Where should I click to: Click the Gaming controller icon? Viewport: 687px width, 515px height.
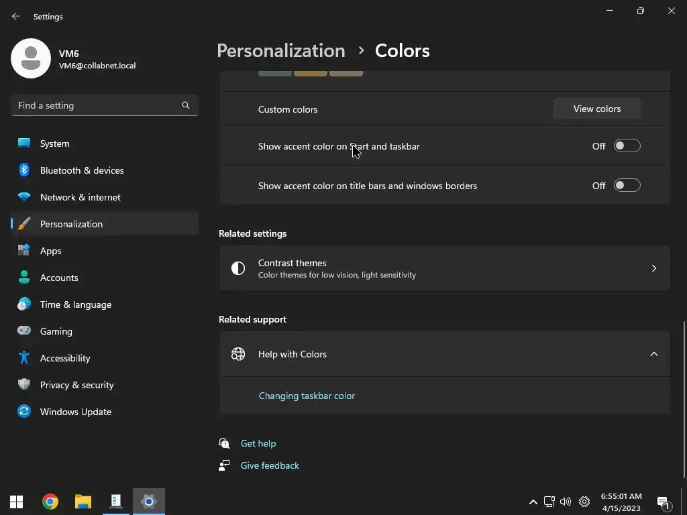coord(24,331)
